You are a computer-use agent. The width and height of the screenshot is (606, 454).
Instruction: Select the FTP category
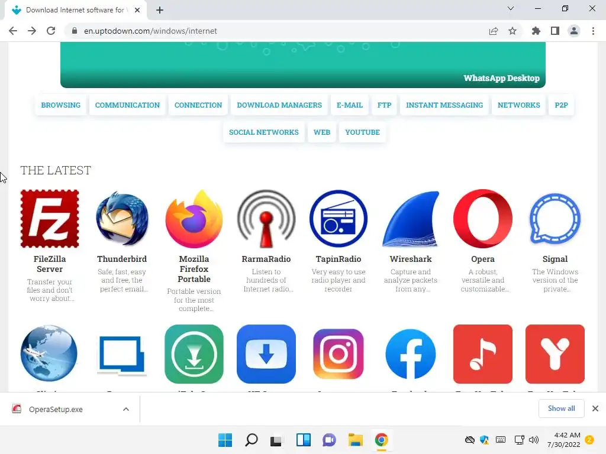(384, 105)
